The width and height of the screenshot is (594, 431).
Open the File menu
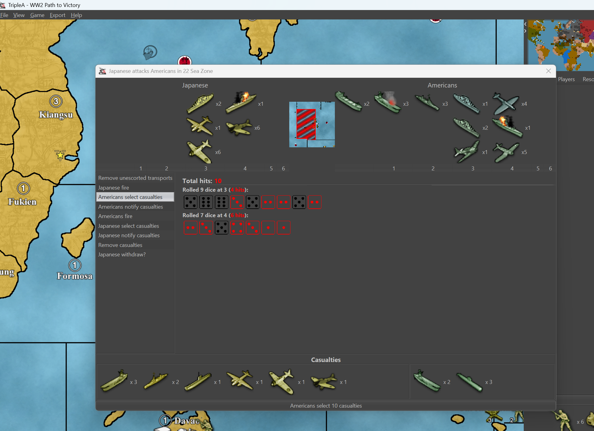click(x=4, y=15)
